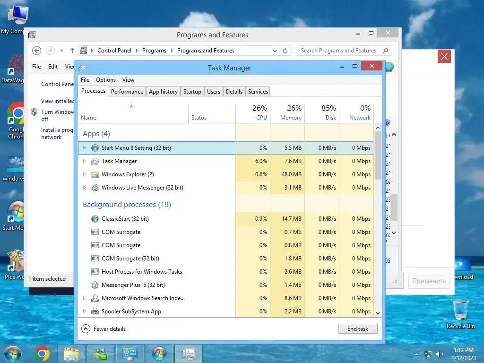Image resolution: width=484 pixels, height=363 pixels.
Task: Click the COM Surrogate (32 bit) icon
Action: pyautogui.click(x=95, y=259)
